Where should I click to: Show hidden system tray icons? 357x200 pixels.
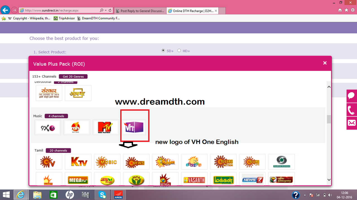(305, 195)
